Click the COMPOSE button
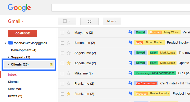This screenshot has height=102, width=190. pyautogui.click(x=22, y=33)
